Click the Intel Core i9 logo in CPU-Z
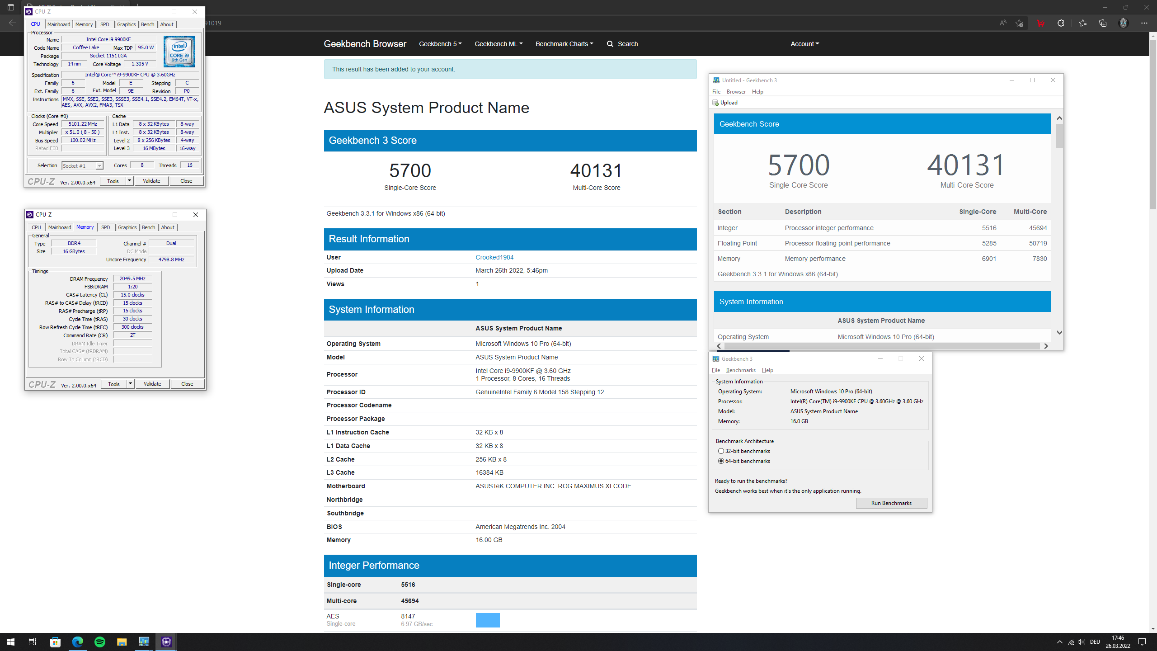 pos(179,52)
